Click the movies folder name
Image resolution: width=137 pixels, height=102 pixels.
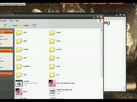(59, 49)
